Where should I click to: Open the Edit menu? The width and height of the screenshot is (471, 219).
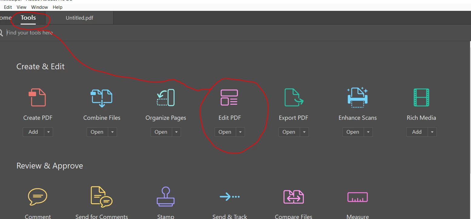point(8,7)
